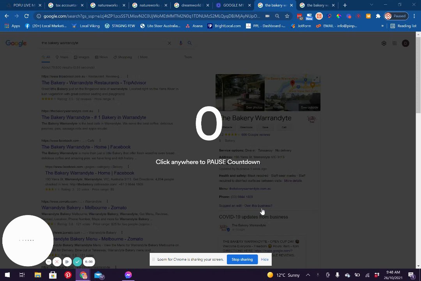Click Stop sharing in the Loom bar

point(242,260)
